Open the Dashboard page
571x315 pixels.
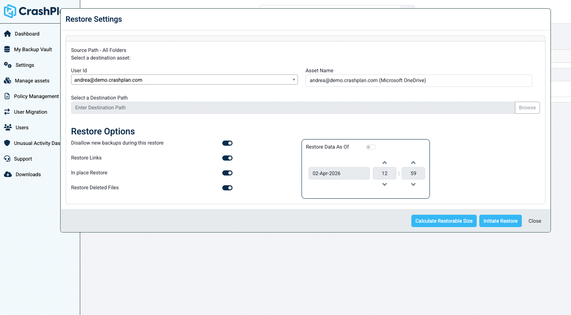27,34
